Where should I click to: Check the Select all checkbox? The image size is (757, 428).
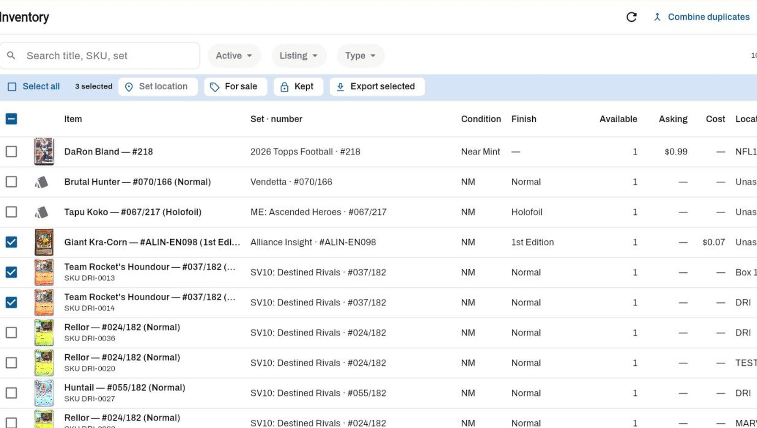pyautogui.click(x=12, y=87)
